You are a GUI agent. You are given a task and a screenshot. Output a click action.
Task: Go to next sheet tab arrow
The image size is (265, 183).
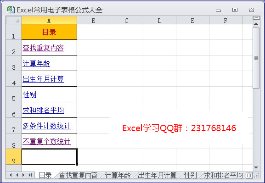pyautogui.click(x=23, y=175)
